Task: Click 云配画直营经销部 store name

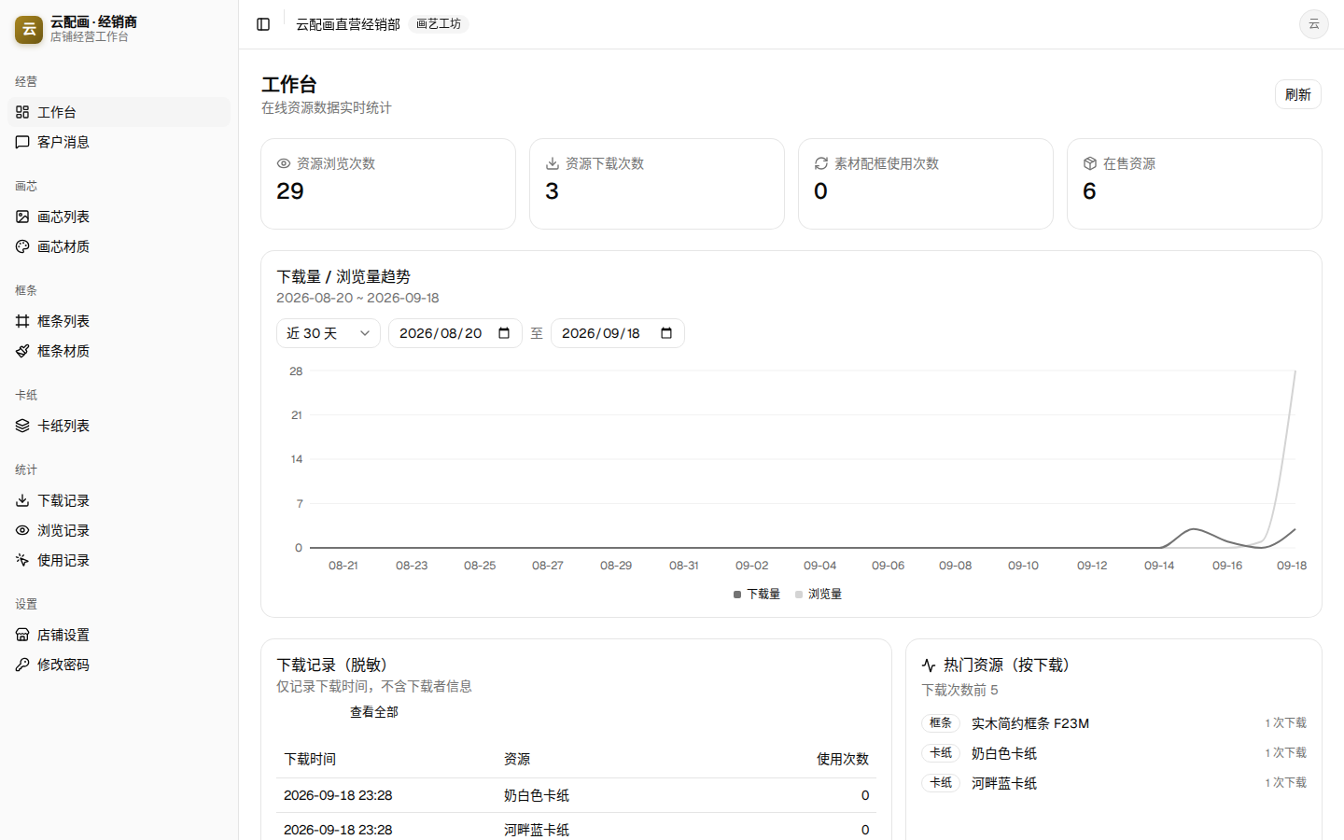Action: 348,24
